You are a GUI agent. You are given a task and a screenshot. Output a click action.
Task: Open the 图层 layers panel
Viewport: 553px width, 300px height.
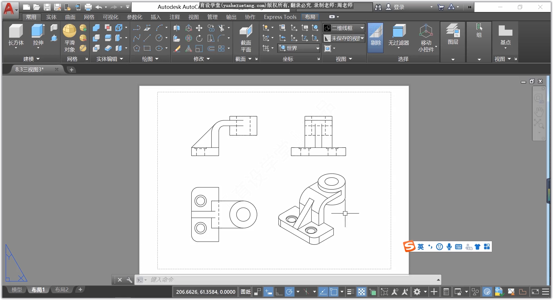pos(453,34)
